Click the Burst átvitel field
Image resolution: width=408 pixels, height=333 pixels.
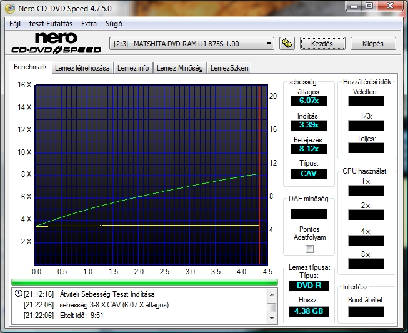point(366,312)
